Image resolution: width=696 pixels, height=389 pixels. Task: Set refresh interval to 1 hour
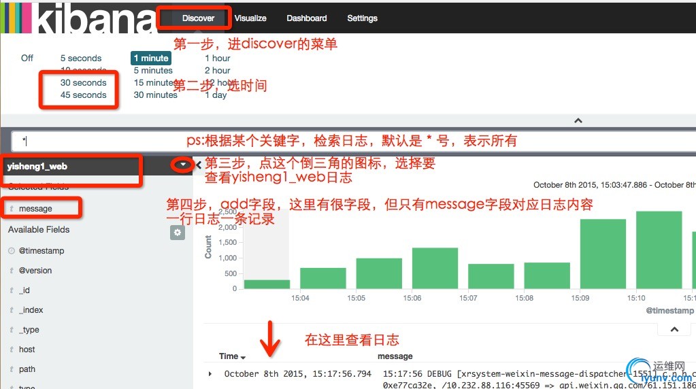(218, 58)
